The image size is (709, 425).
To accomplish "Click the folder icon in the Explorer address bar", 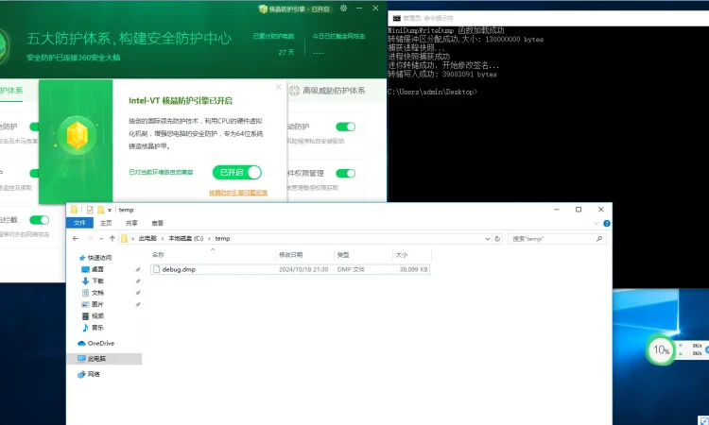I will tap(125, 238).
